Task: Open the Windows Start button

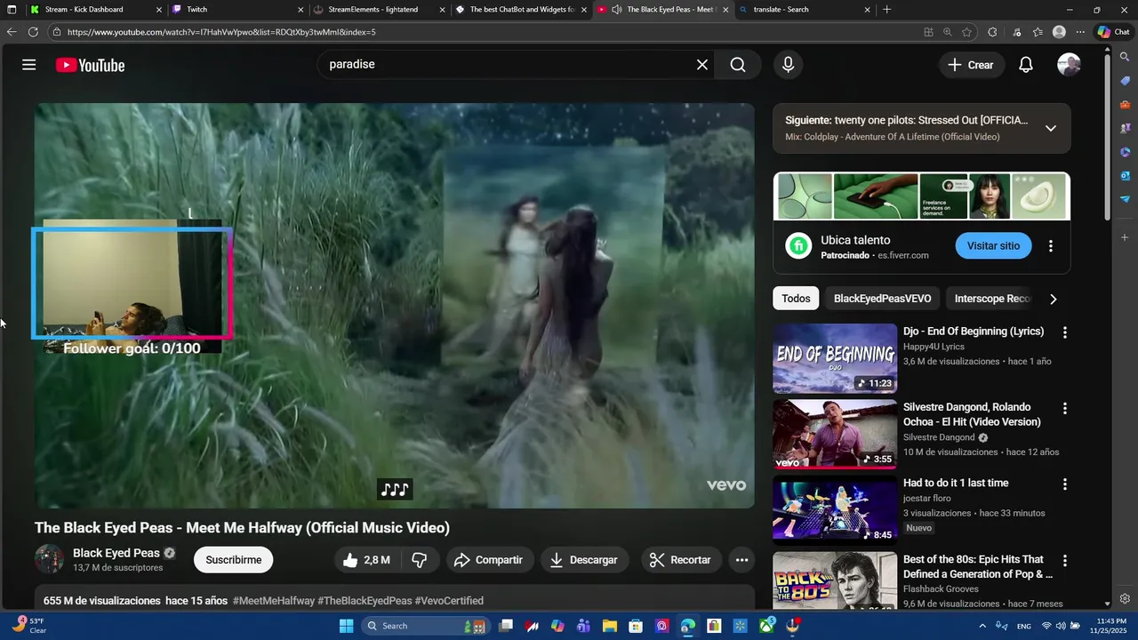Action: 347,626
